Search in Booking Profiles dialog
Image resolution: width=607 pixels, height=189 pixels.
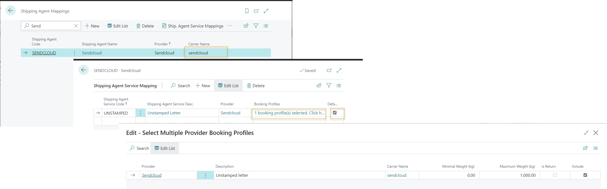(x=139, y=148)
